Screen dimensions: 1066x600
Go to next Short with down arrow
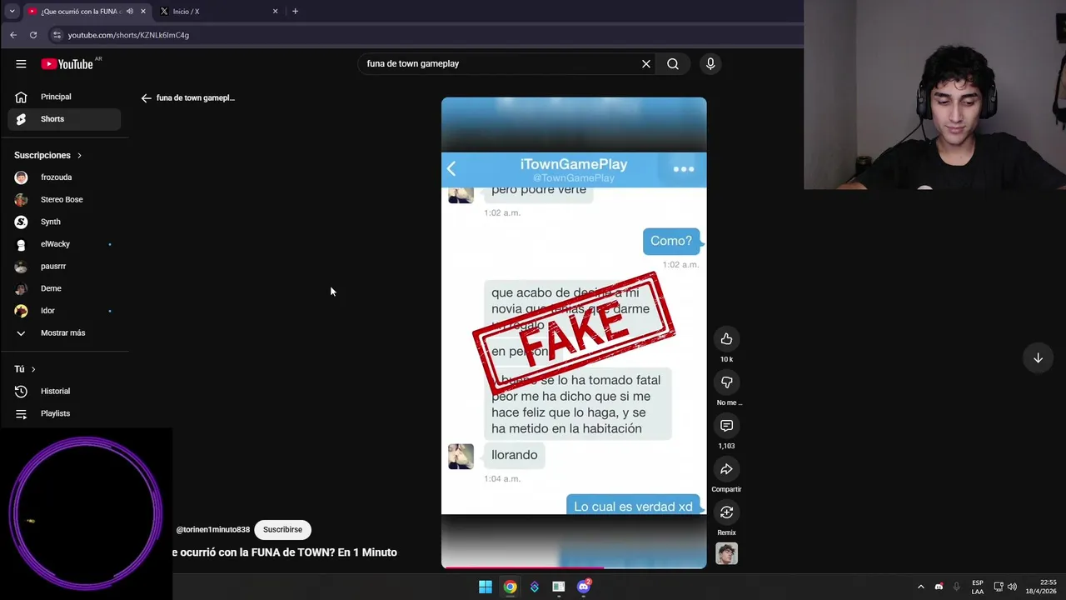coord(1038,358)
